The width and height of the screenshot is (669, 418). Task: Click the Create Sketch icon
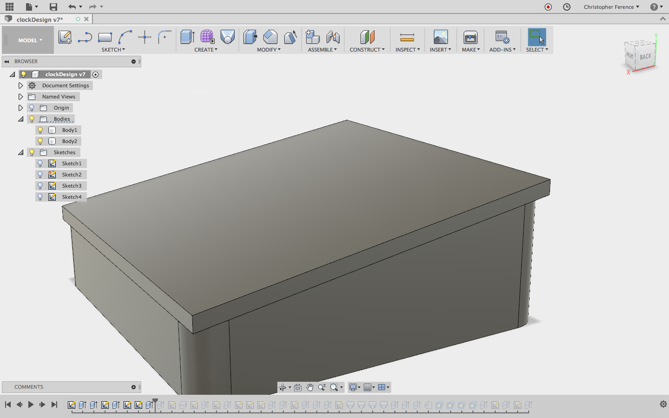(x=65, y=37)
